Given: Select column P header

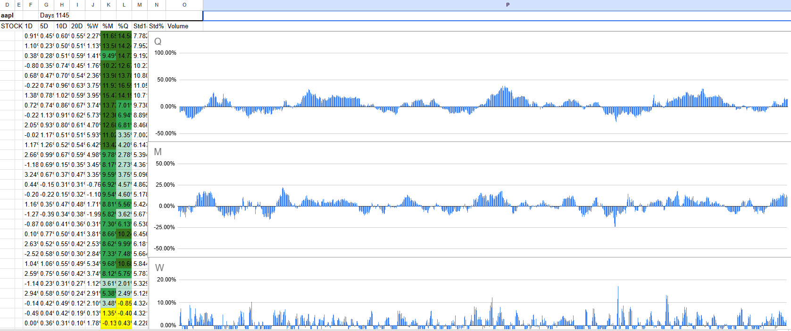Looking at the screenshot, I should click(508, 5).
